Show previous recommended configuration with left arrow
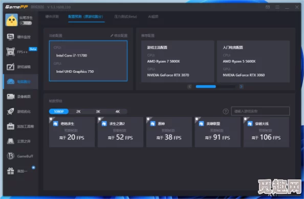Screen dimensions: 304x199 click(x=189, y=87)
